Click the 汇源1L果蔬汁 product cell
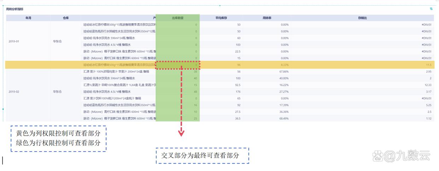The image size is (439, 171). pos(119,85)
